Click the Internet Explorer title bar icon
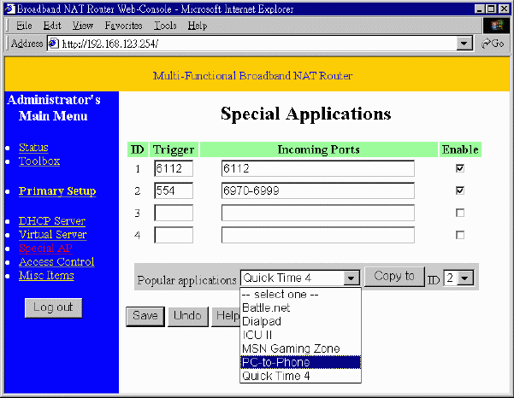The image size is (514, 398). pos(9,9)
